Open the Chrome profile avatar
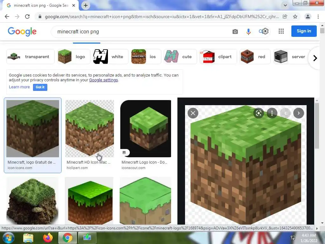 pyautogui.click(x=308, y=17)
